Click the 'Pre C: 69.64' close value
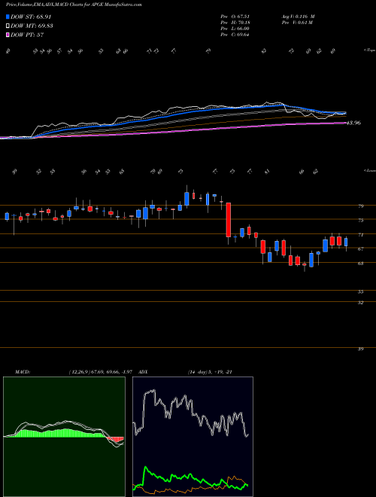The width and height of the screenshot is (376, 497). [235, 35]
